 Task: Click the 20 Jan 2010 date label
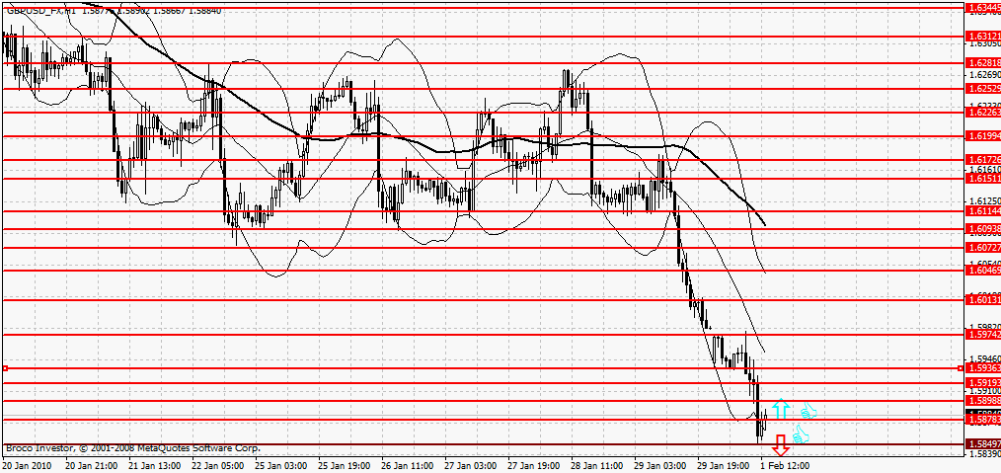click(29, 464)
